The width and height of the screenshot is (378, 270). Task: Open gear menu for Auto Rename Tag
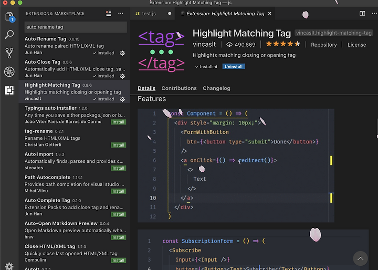pyautogui.click(x=122, y=53)
